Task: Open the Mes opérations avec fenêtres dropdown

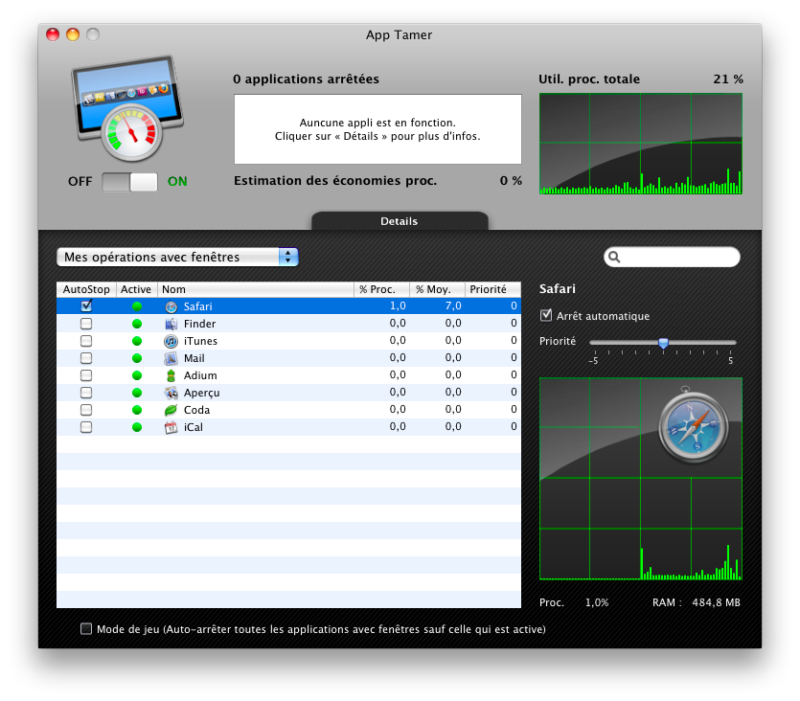Action: click(177, 257)
